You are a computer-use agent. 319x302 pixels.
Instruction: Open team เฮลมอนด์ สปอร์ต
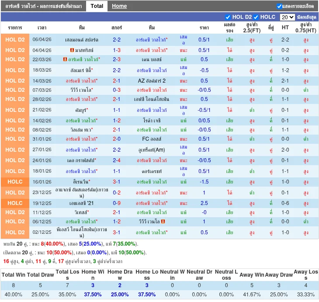tap(82, 39)
